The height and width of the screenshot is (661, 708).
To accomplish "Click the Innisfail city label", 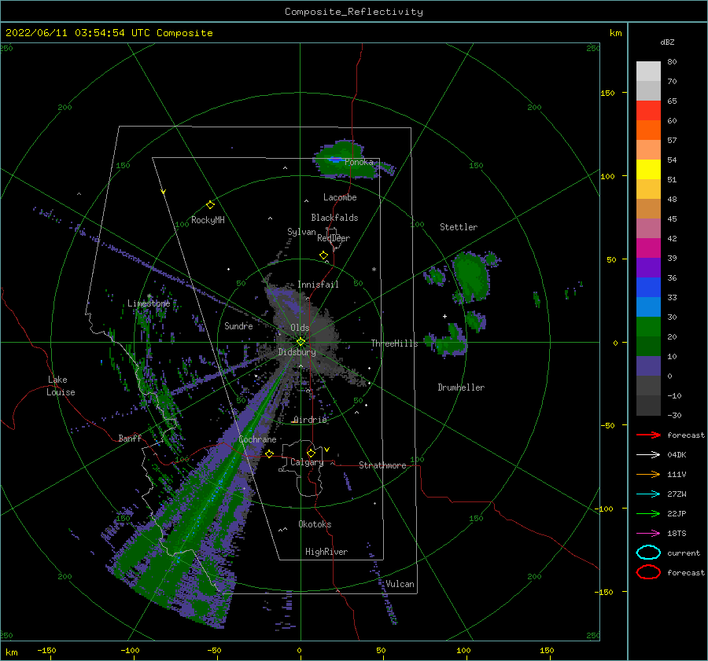I will coord(318,285).
